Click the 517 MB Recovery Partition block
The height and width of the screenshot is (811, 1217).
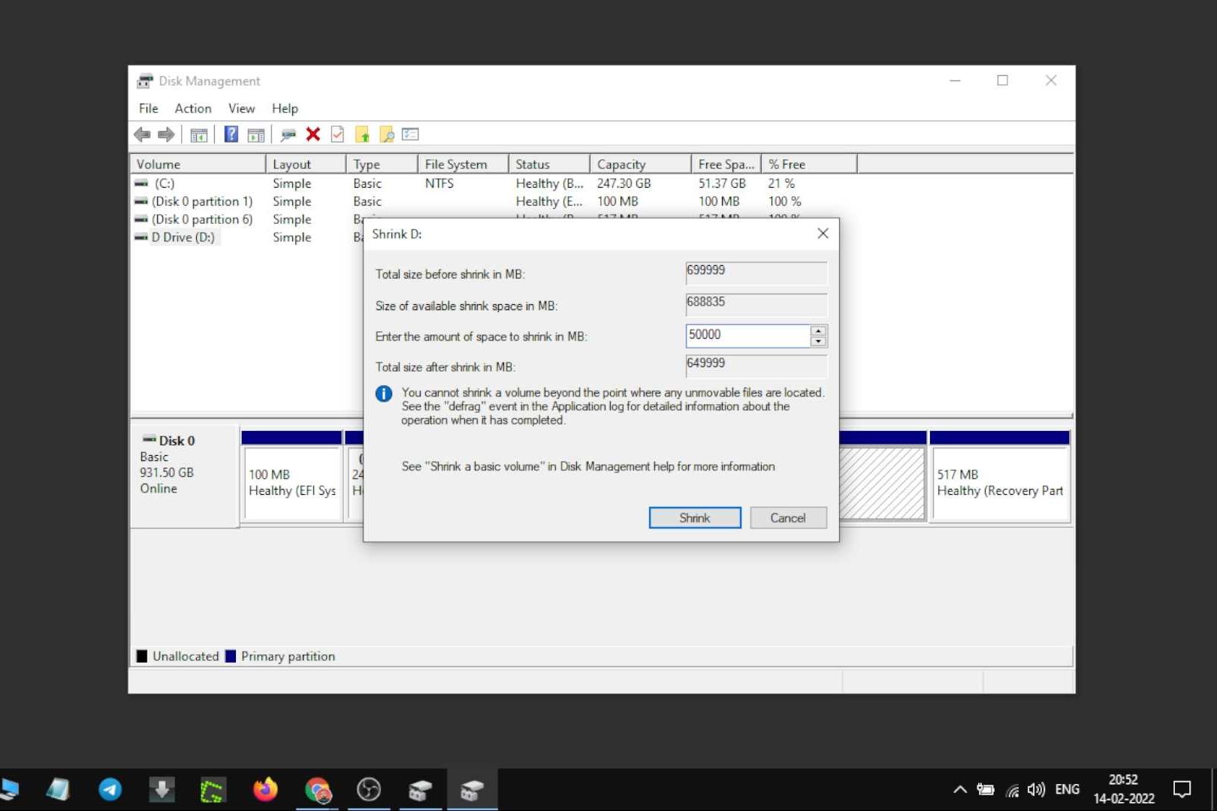[999, 481]
